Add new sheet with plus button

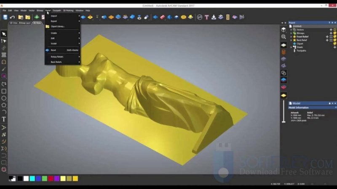coord(335,47)
